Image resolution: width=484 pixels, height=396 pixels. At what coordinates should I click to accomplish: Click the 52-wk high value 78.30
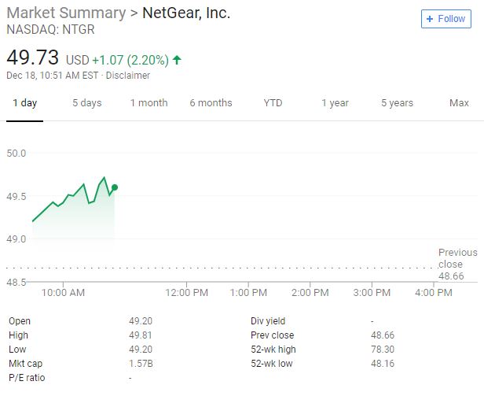click(383, 350)
